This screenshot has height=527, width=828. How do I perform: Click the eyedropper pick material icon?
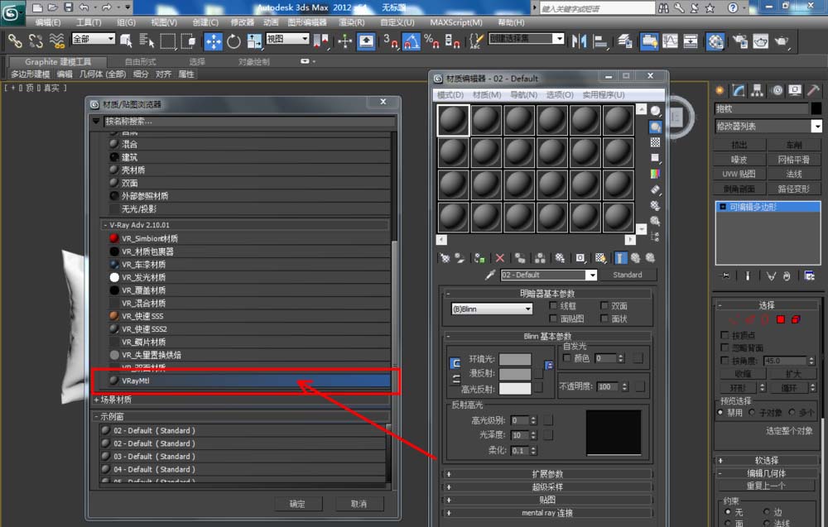pyautogui.click(x=490, y=275)
